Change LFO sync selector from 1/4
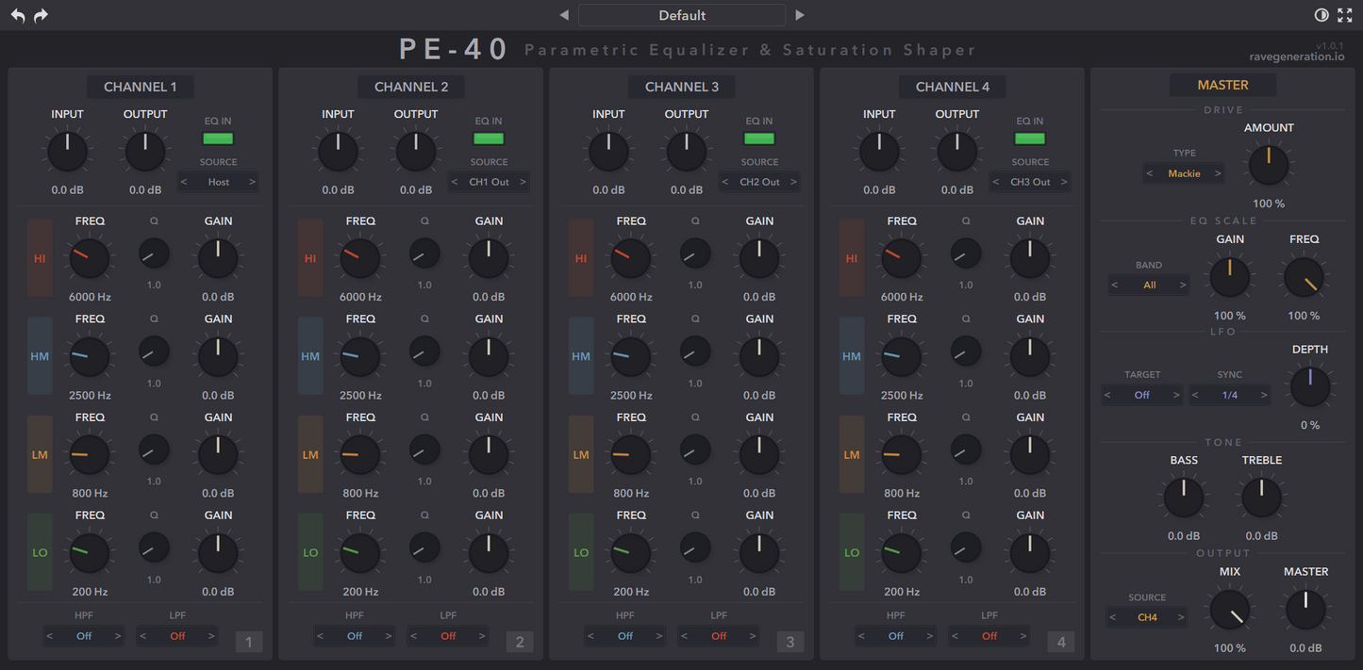This screenshot has width=1363, height=670. tap(1230, 395)
